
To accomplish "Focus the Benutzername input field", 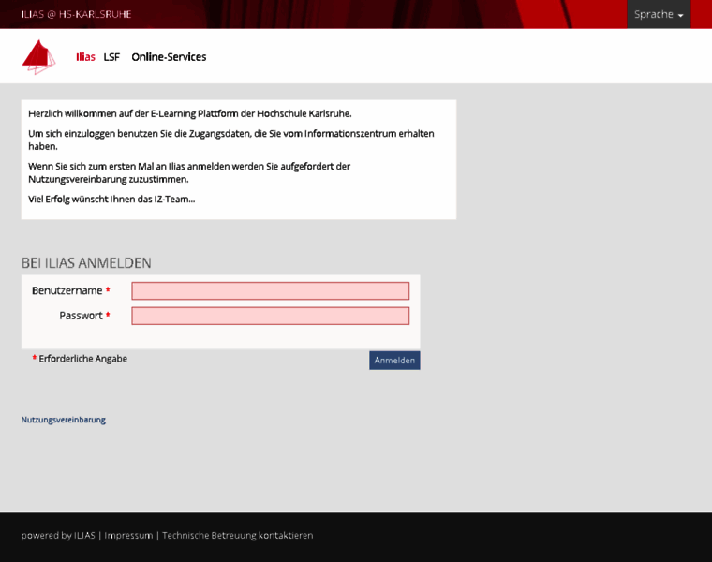I will point(270,291).
